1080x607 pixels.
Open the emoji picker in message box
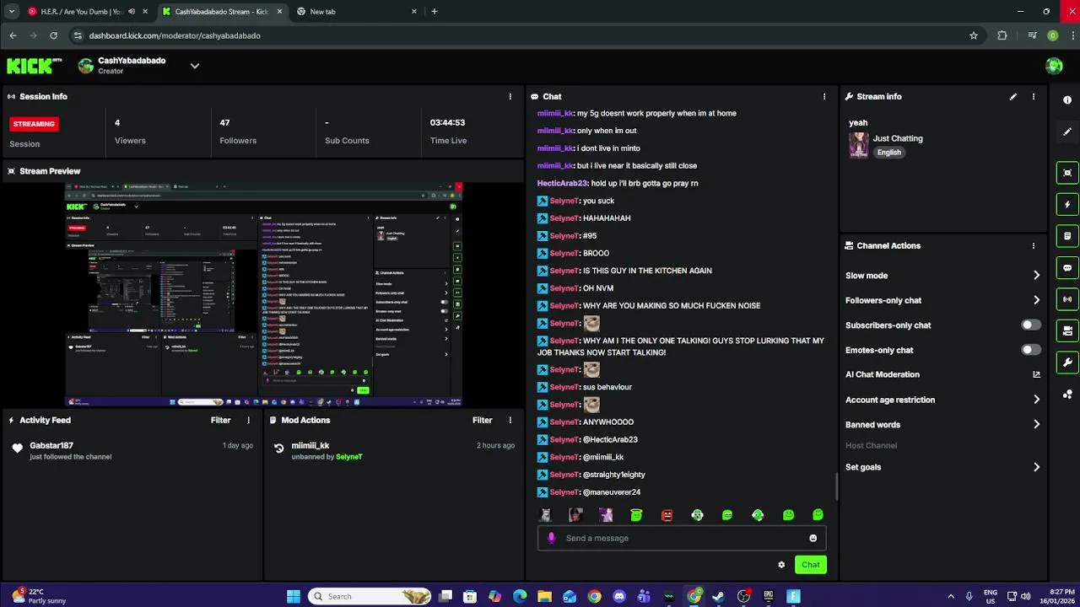pos(813,538)
